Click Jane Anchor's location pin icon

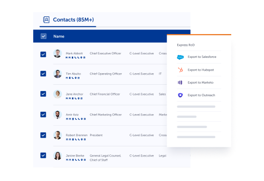point(79,98)
